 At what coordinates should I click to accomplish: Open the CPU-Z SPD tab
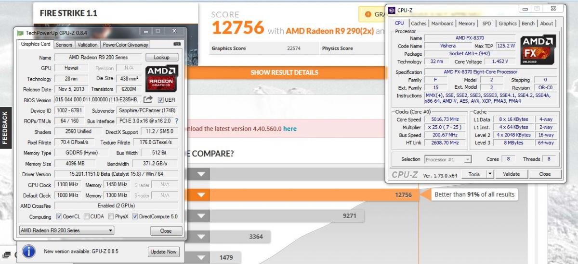pyautogui.click(x=487, y=24)
